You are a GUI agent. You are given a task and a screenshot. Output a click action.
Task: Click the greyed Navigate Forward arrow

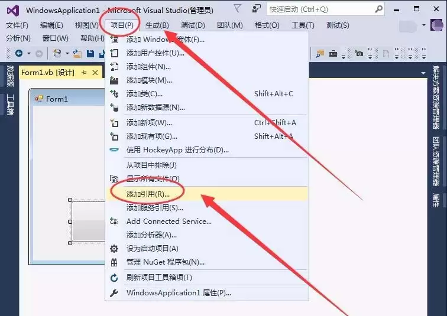pos(39,54)
